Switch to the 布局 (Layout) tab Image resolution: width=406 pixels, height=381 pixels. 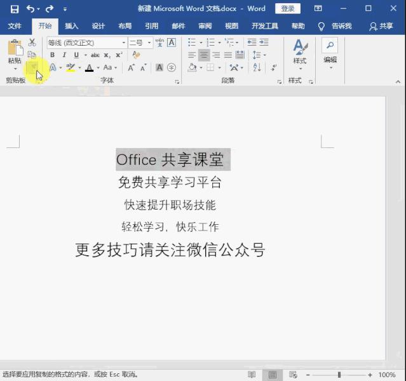125,26
